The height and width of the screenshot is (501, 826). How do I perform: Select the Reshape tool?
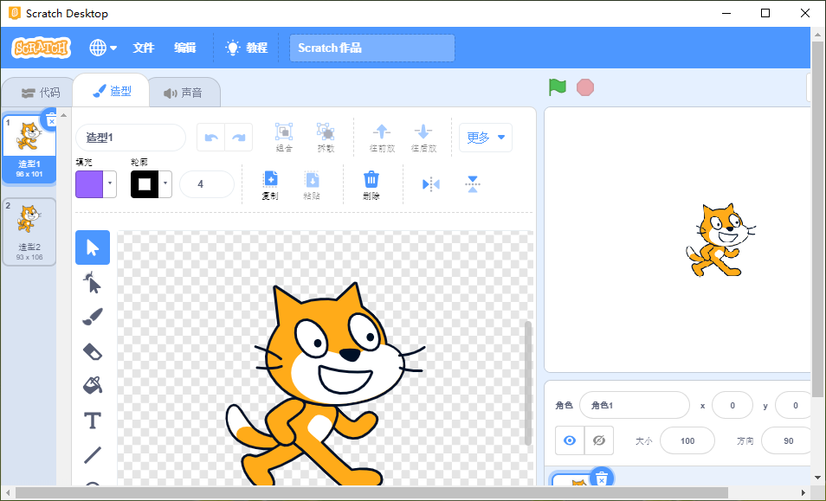tap(93, 283)
